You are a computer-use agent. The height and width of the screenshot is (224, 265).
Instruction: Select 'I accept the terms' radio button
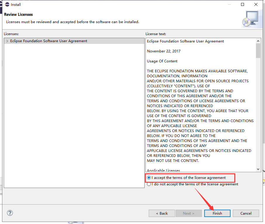point(149,178)
